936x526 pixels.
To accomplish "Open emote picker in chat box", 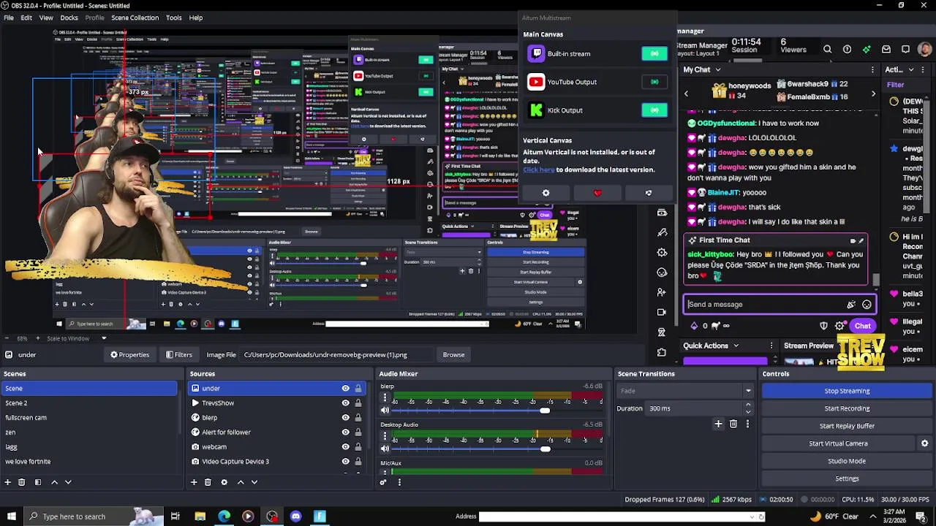I will 867,305.
